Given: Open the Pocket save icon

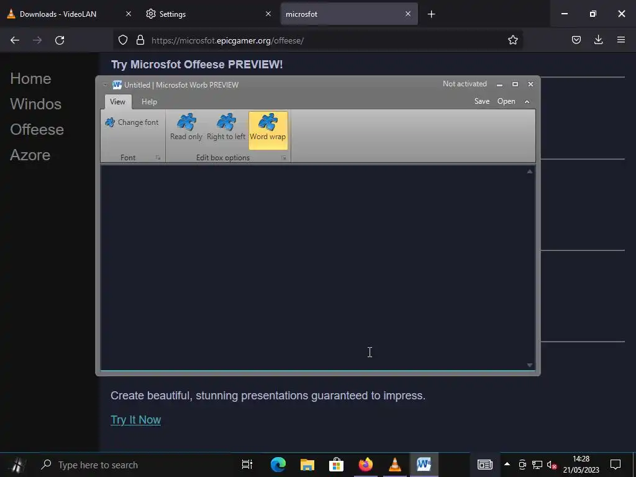Looking at the screenshot, I should coord(576,40).
